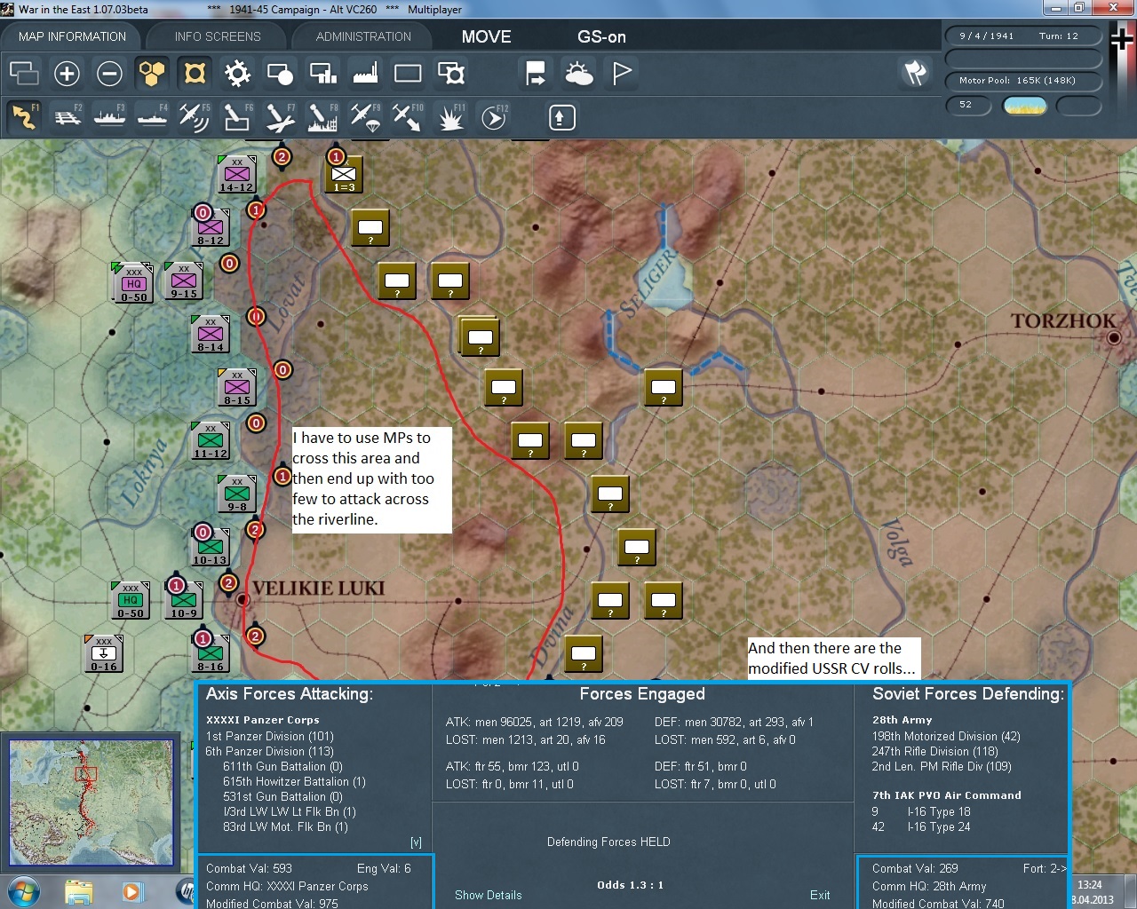Screen dimensions: 1137x909
Task: Click Exit to close combat report
Action: click(820, 895)
